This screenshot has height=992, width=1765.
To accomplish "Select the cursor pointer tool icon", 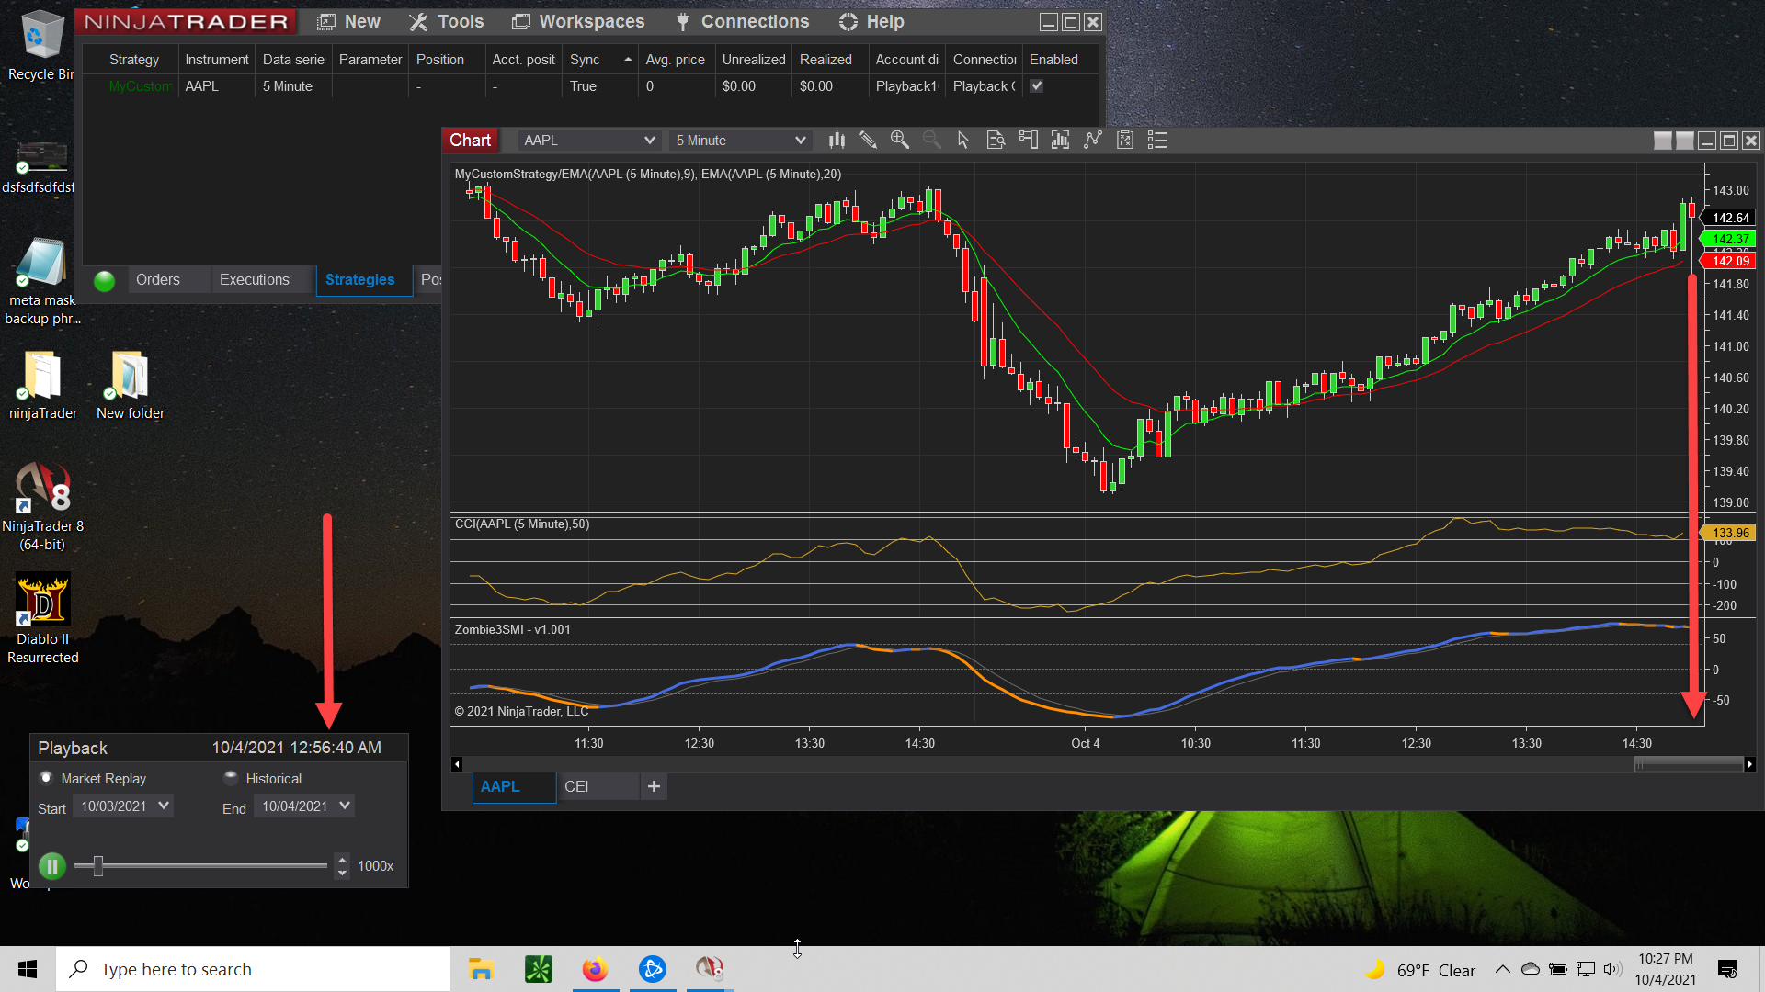I will [963, 141].
